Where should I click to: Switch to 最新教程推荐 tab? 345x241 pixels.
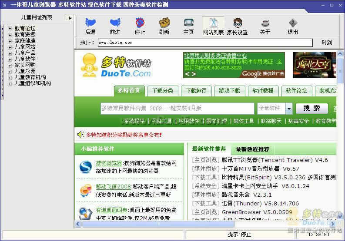point(253,149)
